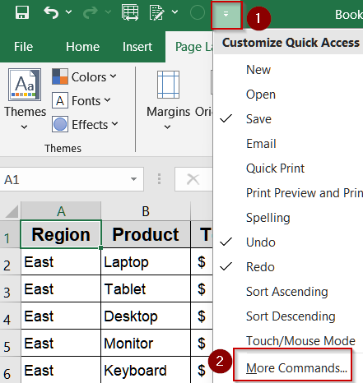This screenshot has width=363, height=383.
Task: Click the Region header cell
Action: [x=61, y=234]
